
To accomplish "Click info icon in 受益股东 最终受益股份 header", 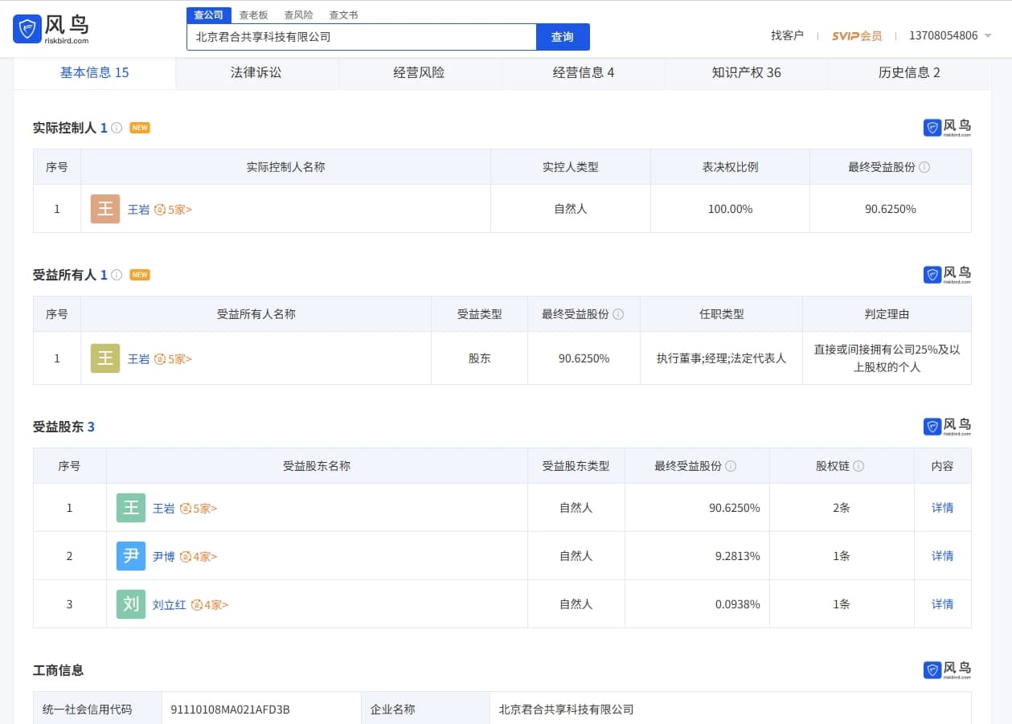I will point(731,466).
